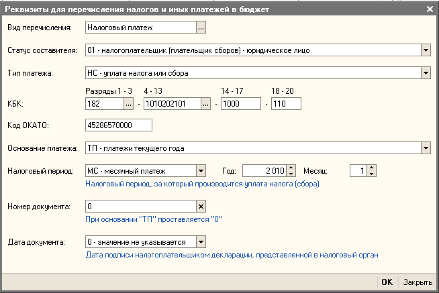Open the Налоговый период dropdown list
This screenshot has height=293, width=439.
pyautogui.click(x=201, y=170)
